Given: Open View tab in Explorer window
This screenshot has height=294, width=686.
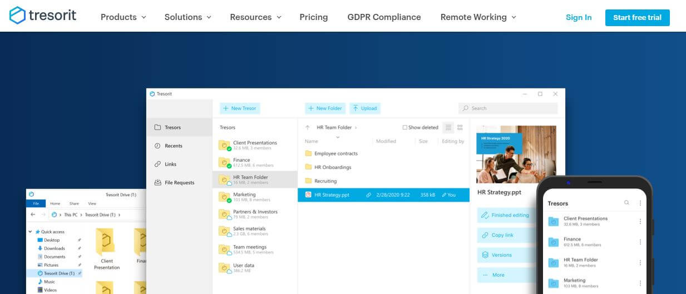Looking at the screenshot, I should pos(92,203).
